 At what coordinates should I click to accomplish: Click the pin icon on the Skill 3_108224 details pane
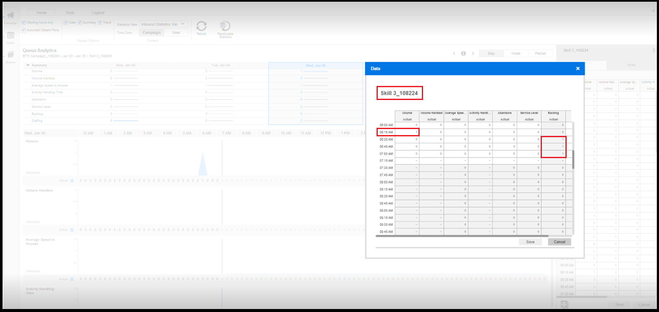[654, 50]
